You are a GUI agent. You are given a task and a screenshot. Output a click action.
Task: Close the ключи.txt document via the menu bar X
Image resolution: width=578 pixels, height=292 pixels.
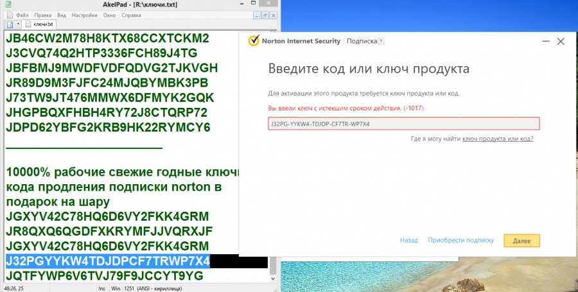(273, 15)
